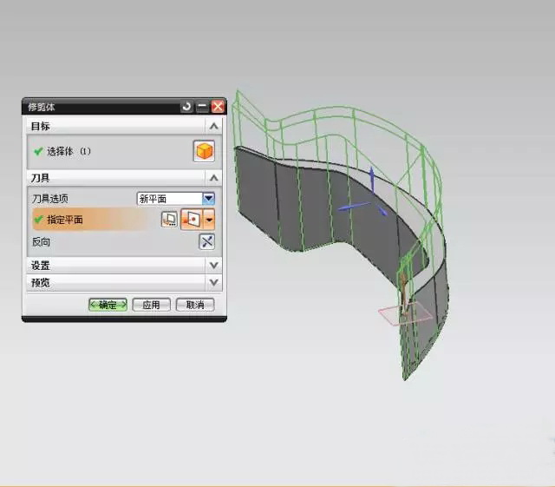Click the inferred plane type icon
The width and height of the screenshot is (555, 487).
[x=192, y=220]
